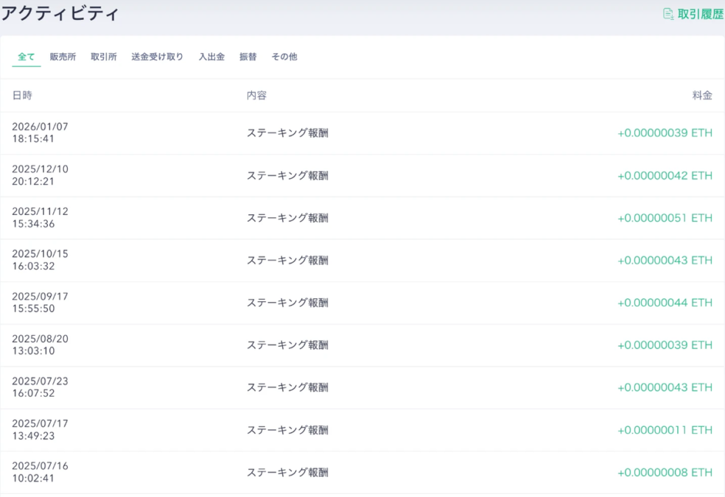Select the 2025/07/17 13:49:23 date cell
This screenshot has height=497, width=725.
41,429
